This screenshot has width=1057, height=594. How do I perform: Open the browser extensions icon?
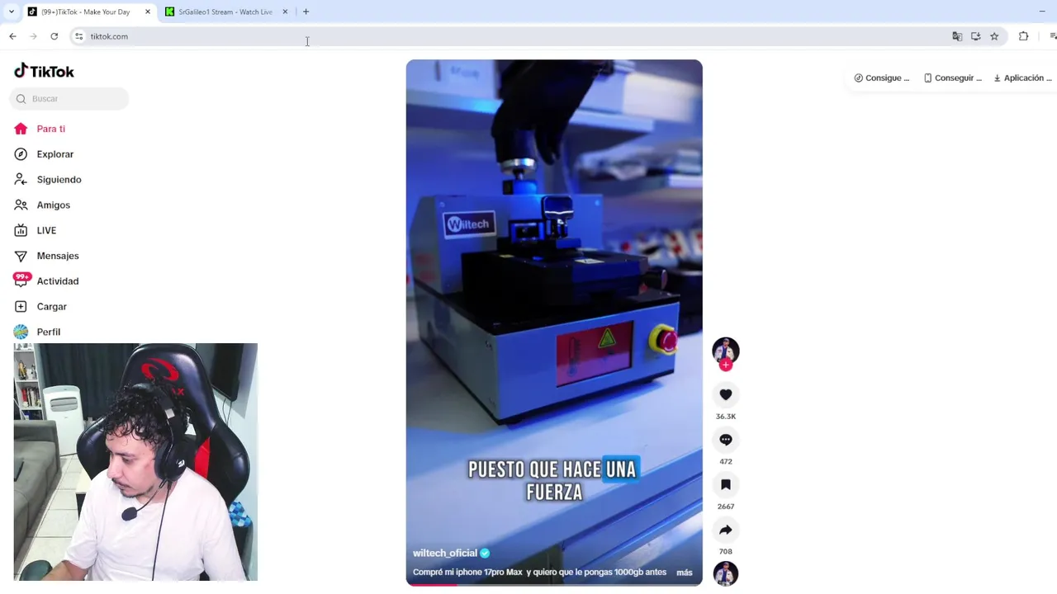[1024, 36]
